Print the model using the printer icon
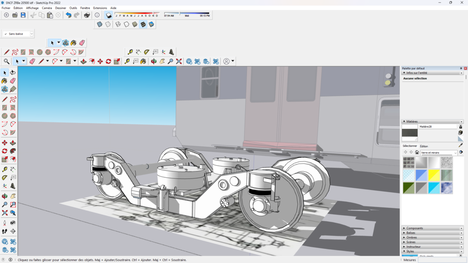468x263 pixels. pos(87,15)
